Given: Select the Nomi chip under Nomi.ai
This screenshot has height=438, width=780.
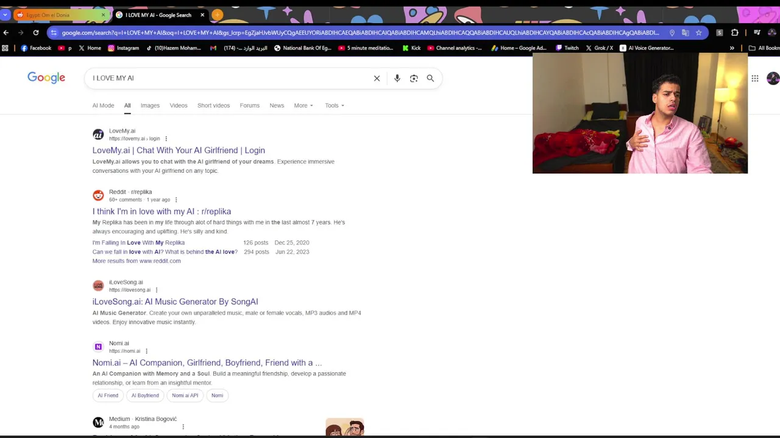Looking at the screenshot, I should 218,395.
